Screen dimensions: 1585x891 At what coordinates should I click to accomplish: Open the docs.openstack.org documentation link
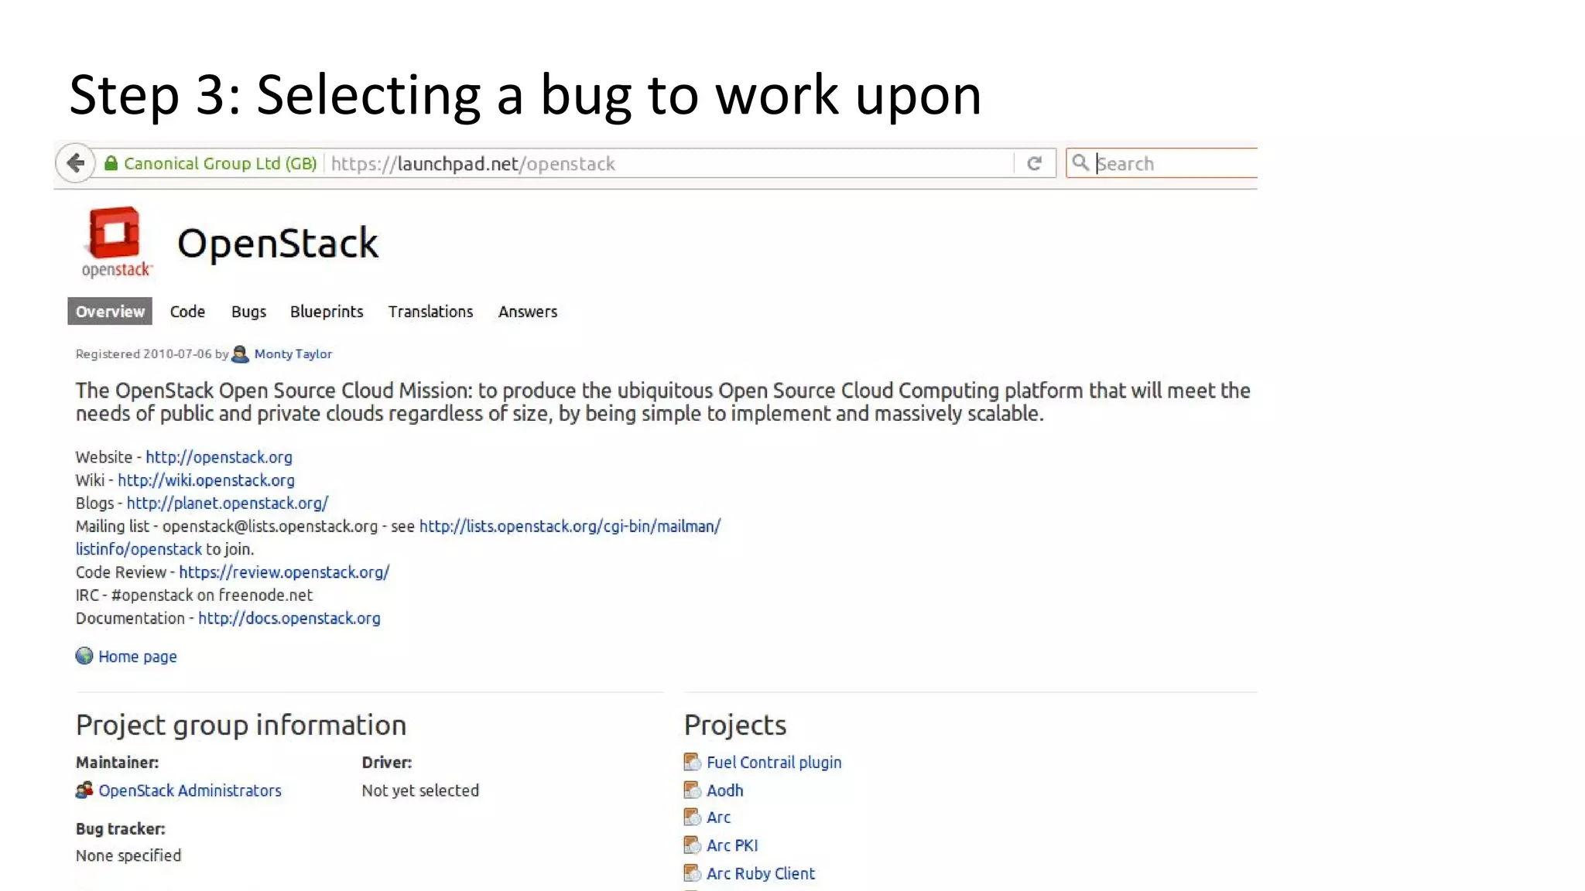coord(289,618)
